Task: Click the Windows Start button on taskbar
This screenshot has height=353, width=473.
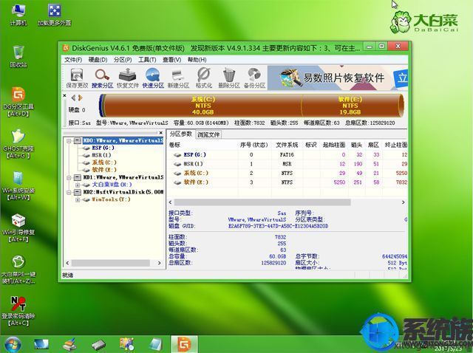Action: [x=13, y=343]
